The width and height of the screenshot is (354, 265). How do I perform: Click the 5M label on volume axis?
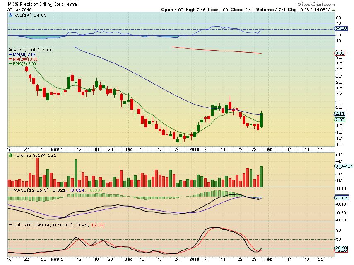point(339,155)
